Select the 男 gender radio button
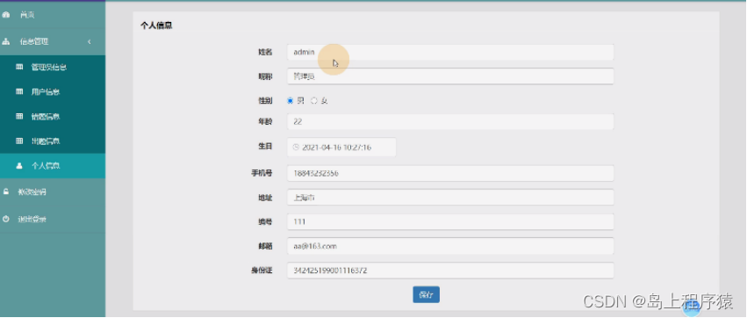 click(291, 101)
